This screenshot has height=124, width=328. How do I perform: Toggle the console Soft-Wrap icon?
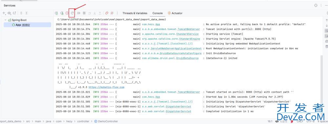(x=326, y=31)
